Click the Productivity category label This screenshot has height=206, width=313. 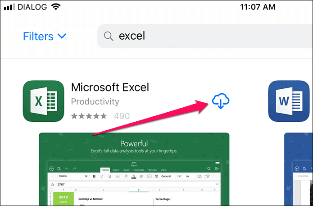point(95,102)
